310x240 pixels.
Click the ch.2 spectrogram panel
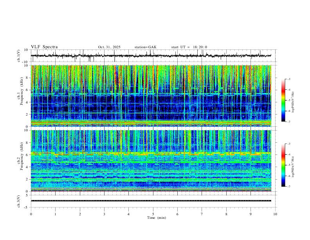click(151, 161)
